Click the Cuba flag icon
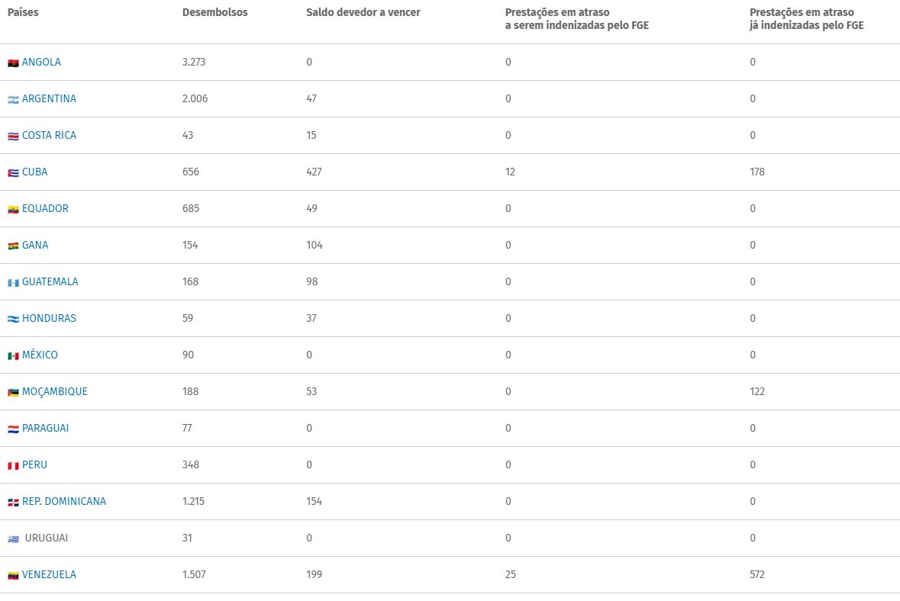 (13, 172)
